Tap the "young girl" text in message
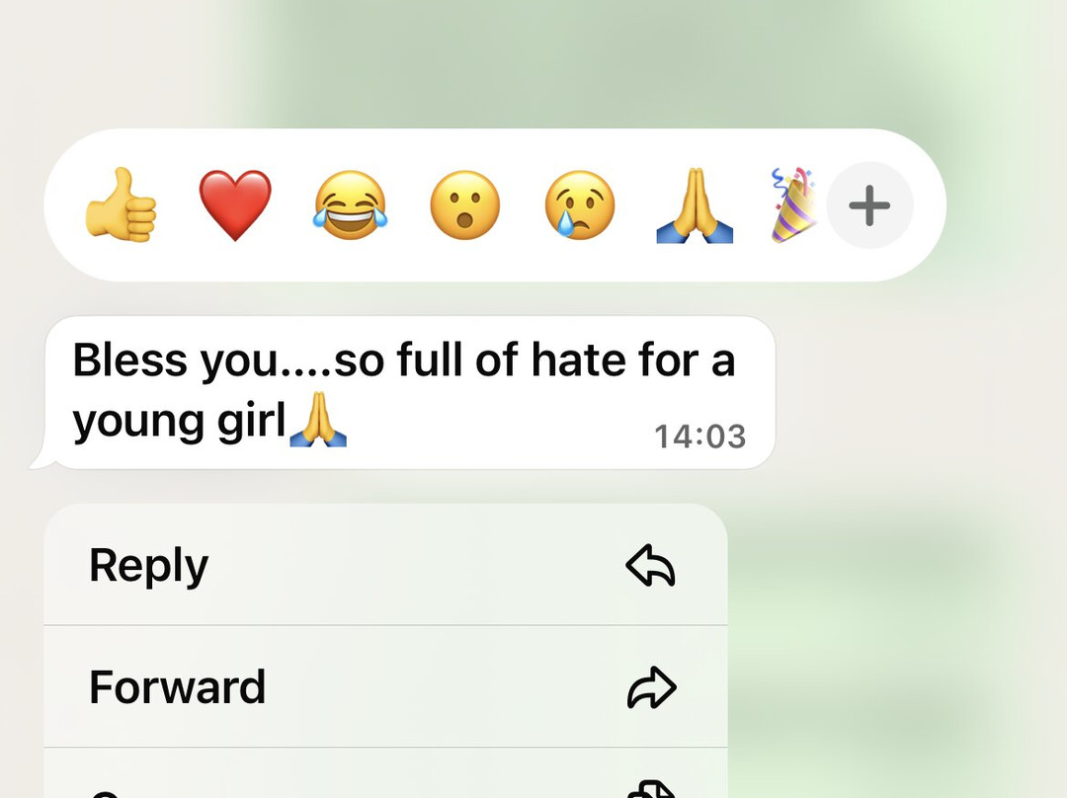Screen dimensions: 1067x798 click(x=179, y=422)
